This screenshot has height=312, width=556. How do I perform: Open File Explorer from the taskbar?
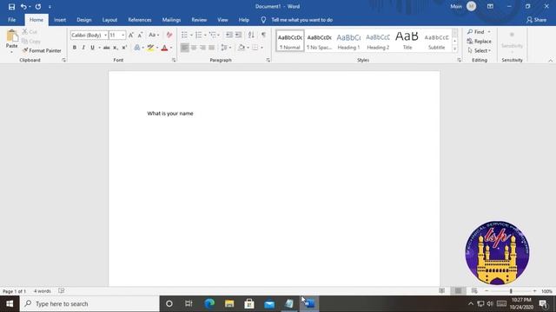point(229,303)
